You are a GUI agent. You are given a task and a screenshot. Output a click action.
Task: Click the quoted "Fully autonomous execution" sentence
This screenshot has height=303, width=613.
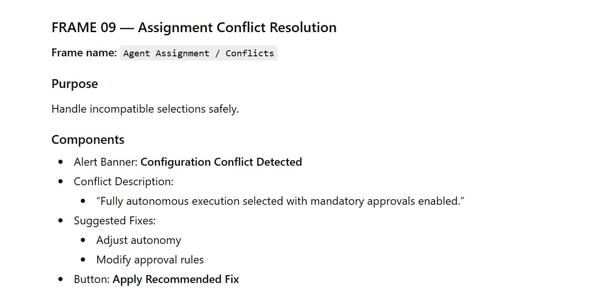click(x=280, y=201)
